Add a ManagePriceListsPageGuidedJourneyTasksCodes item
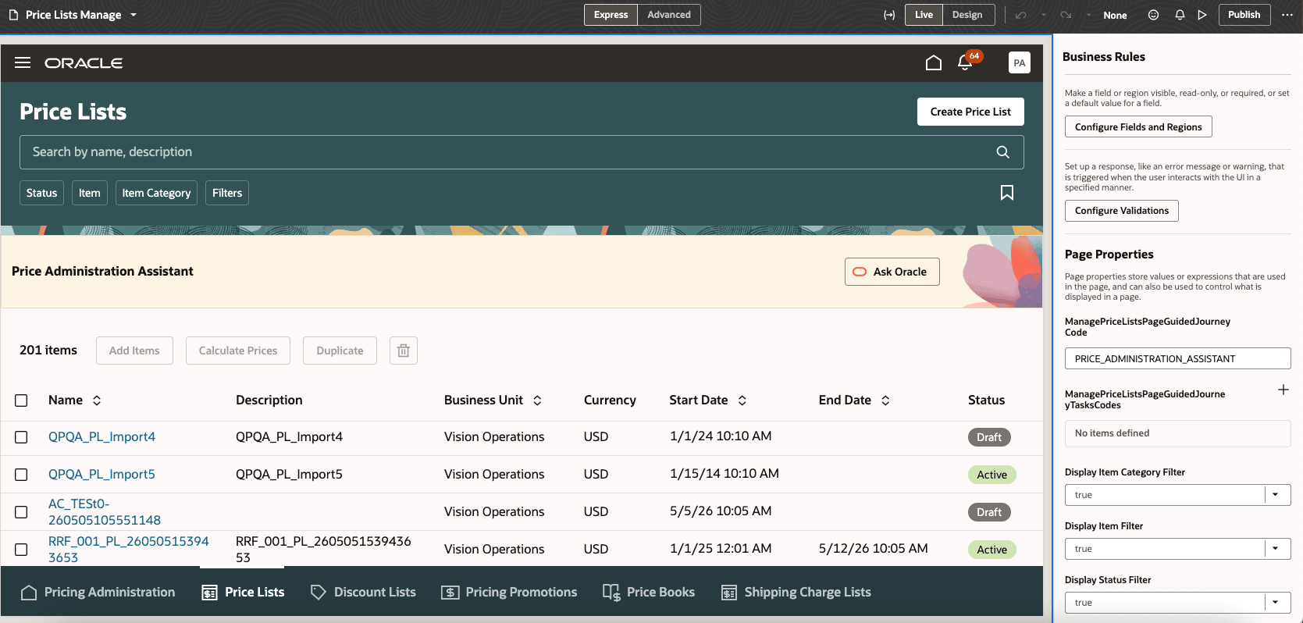Screen dimensions: 1303x623 (1283, 390)
